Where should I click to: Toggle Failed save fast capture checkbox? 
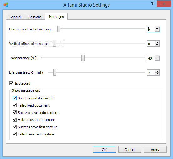14,134
